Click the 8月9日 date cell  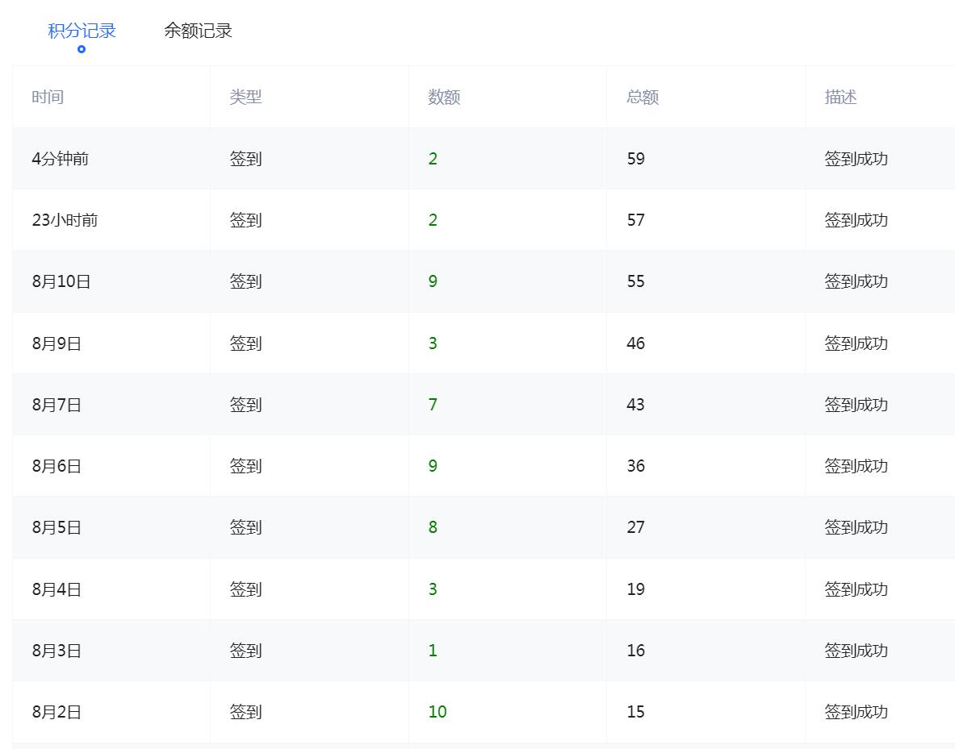[57, 343]
